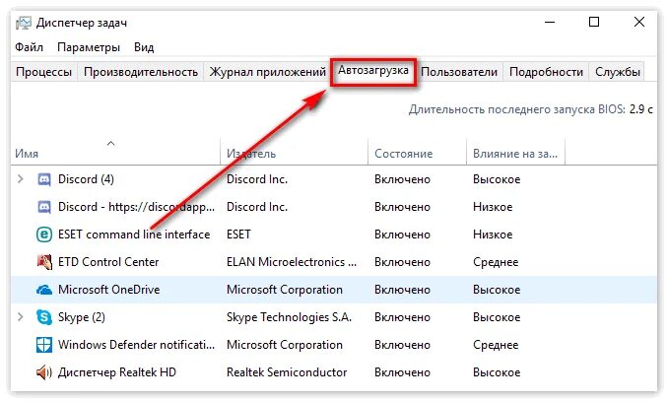Switch to the Журнал приложений tab
Viewport: 668px width, 402px height.
click(268, 72)
